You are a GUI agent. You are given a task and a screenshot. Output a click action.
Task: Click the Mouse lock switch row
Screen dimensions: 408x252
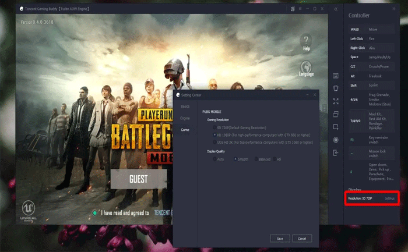click(x=372, y=154)
